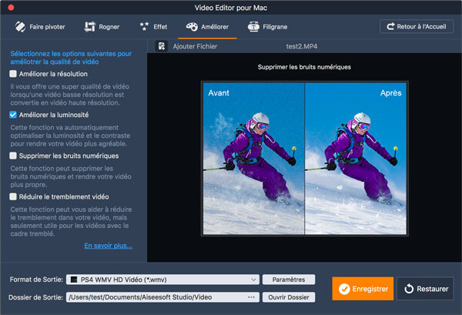Viewport: 462px width, 315px height.
Task: Save with the Enregistrer button
Action: 363,289
